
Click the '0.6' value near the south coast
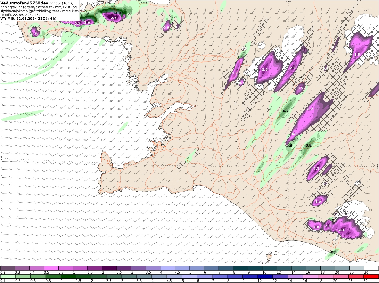[334, 252]
